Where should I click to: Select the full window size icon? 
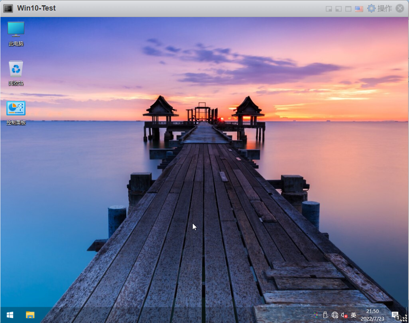click(x=348, y=9)
